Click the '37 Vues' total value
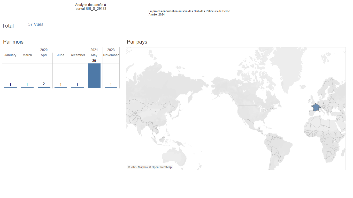The image size is (353, 198). (x=36, y=24)
